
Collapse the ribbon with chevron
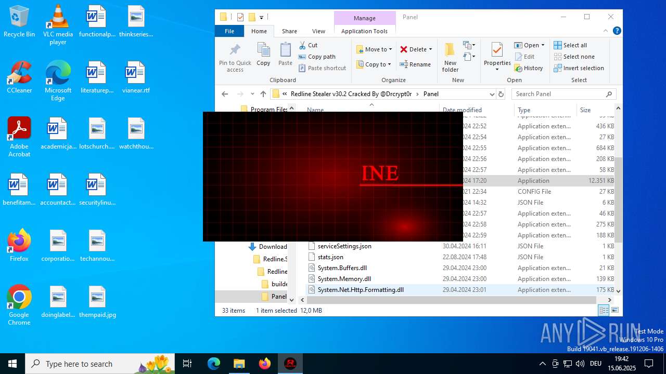(606, 31)
